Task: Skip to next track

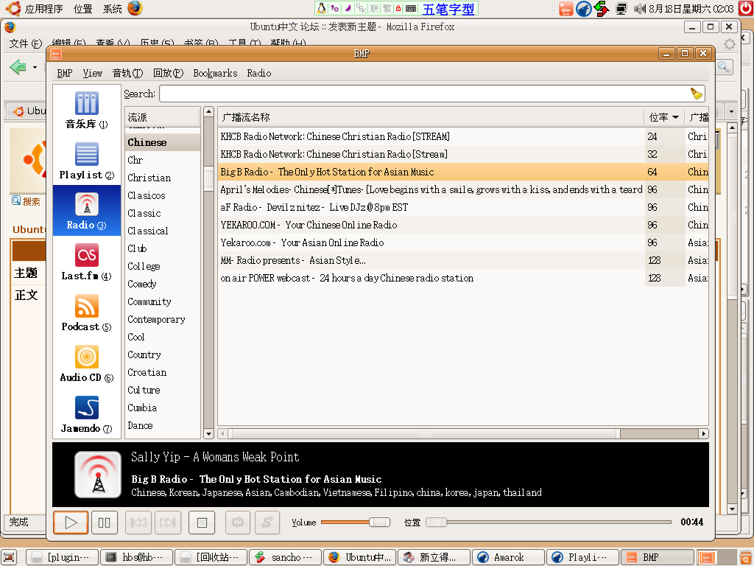Action: click(168, 523)
